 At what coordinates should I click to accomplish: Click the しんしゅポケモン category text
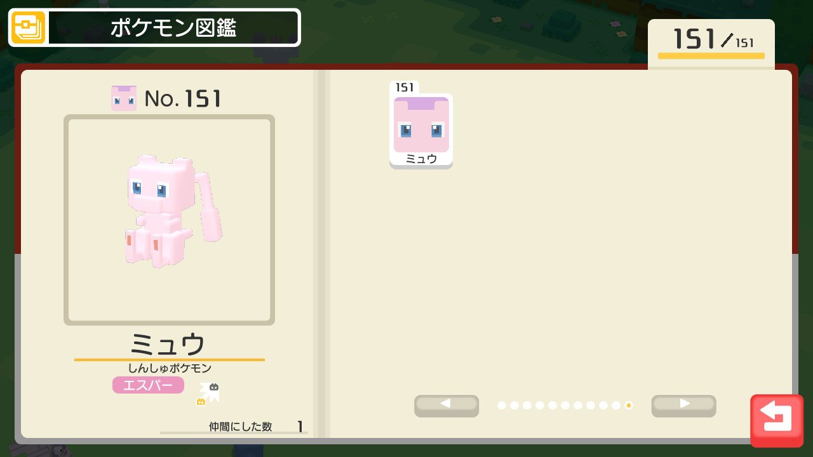[170, 368]
